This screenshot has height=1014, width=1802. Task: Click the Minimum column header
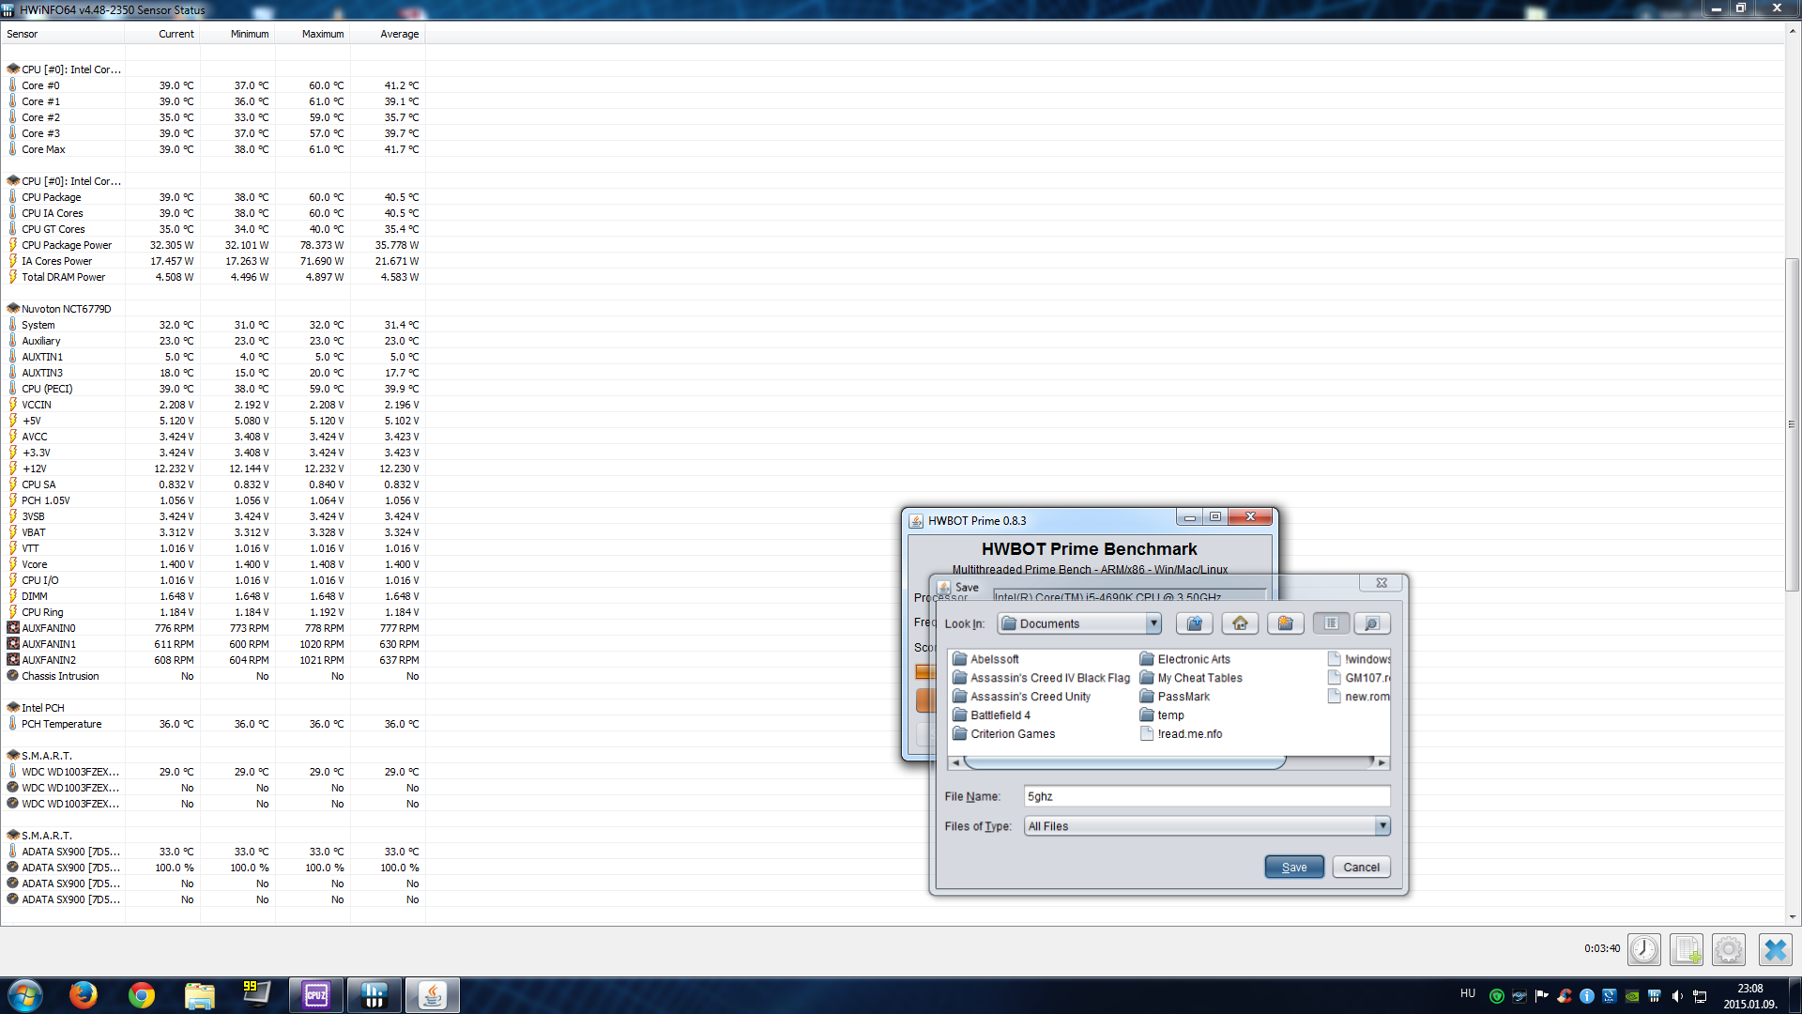click(x=237, y=34)
